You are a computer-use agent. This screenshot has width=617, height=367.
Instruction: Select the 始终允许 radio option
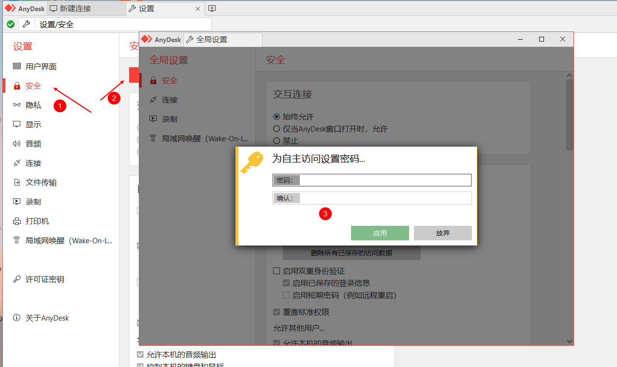click(277, 116)
